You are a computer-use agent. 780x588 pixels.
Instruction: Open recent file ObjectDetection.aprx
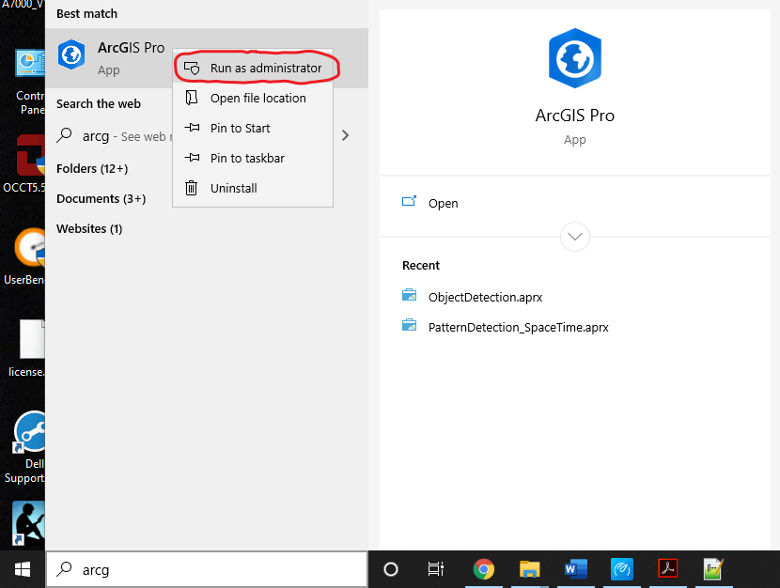[485, 297]
